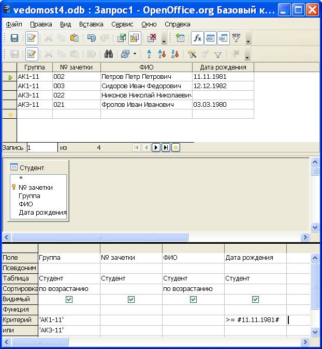Open the Сервис menu
The image size is (322, 349).
click(x=122, y=24)
